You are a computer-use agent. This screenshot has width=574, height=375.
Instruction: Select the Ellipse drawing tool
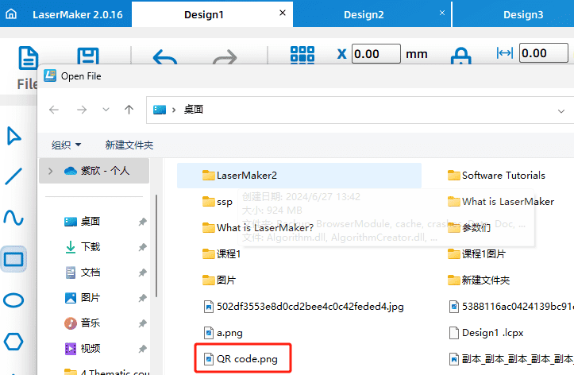coord(13,300)
